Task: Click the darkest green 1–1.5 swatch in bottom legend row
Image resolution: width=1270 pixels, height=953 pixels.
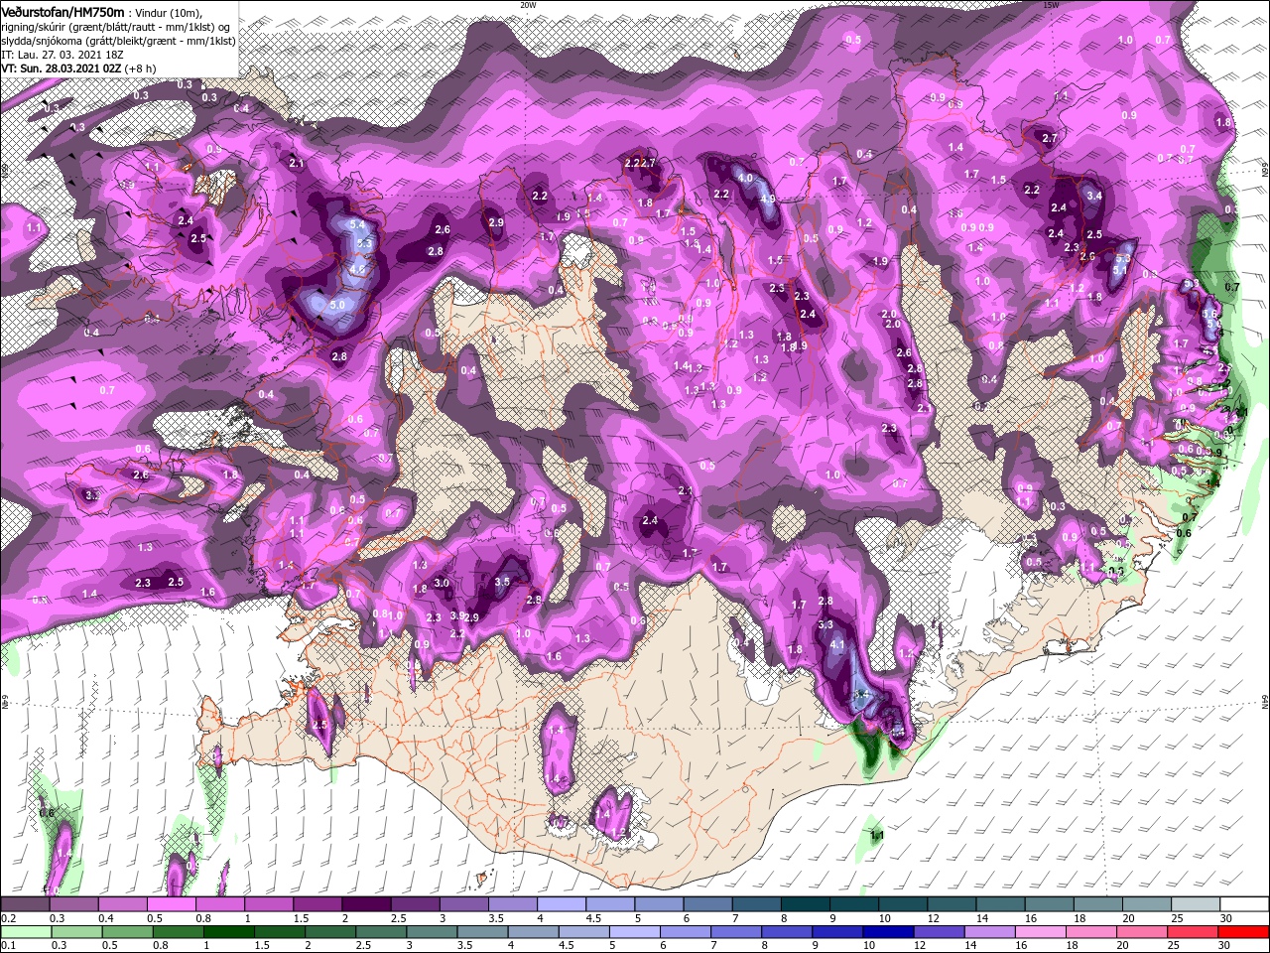Action: tap(229, 932)
